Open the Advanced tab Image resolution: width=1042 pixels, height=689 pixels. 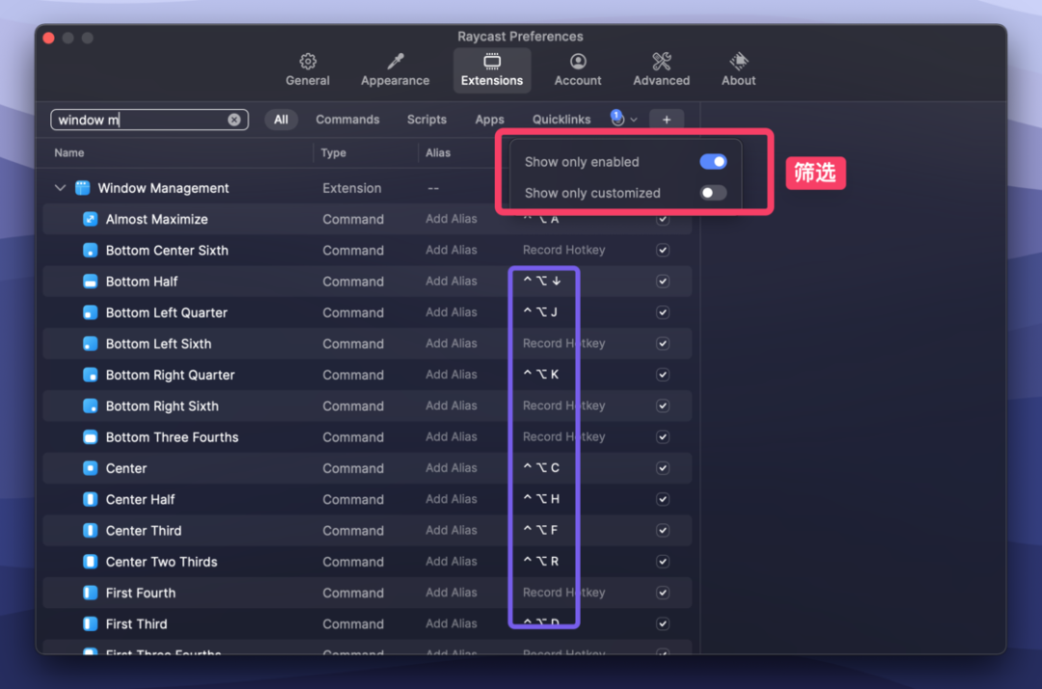pyautogui.click(x=661, y=69)
